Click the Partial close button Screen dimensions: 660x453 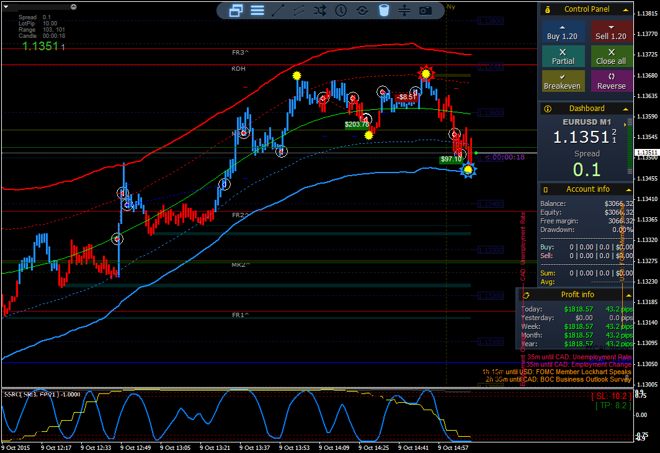click(563, 57)
